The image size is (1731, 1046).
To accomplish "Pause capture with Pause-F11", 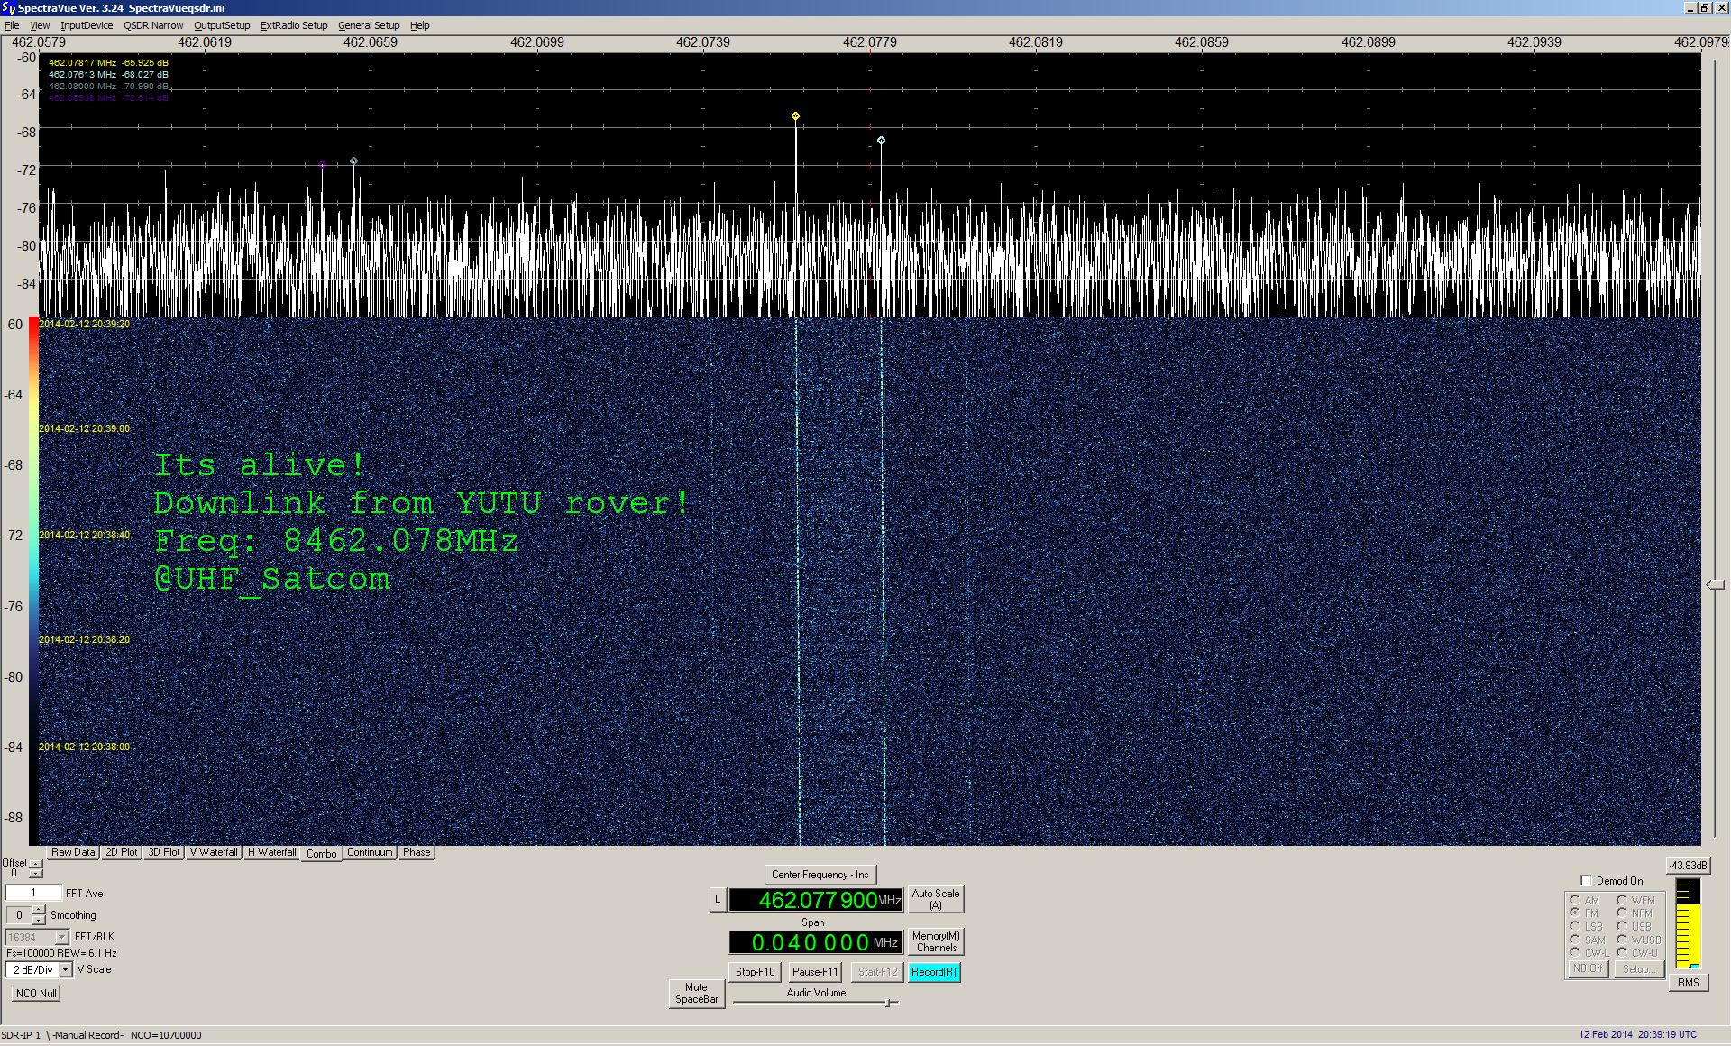I will [815, 972].
